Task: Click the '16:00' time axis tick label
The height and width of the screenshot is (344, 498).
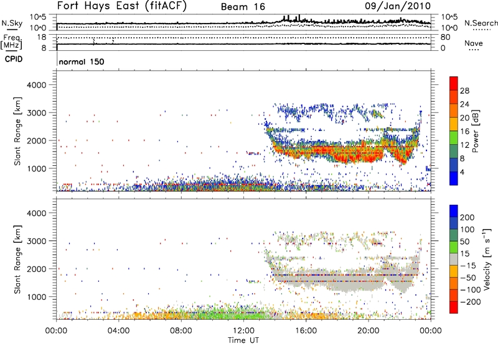Action: pos(306,331)
